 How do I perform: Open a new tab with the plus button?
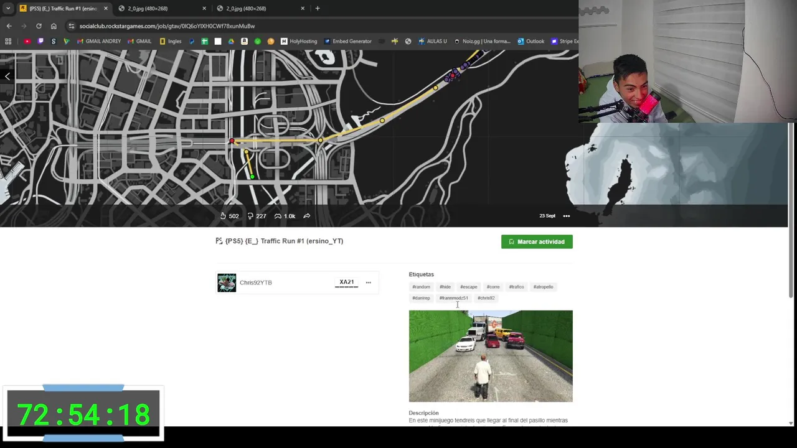click(x=318, y=8)
